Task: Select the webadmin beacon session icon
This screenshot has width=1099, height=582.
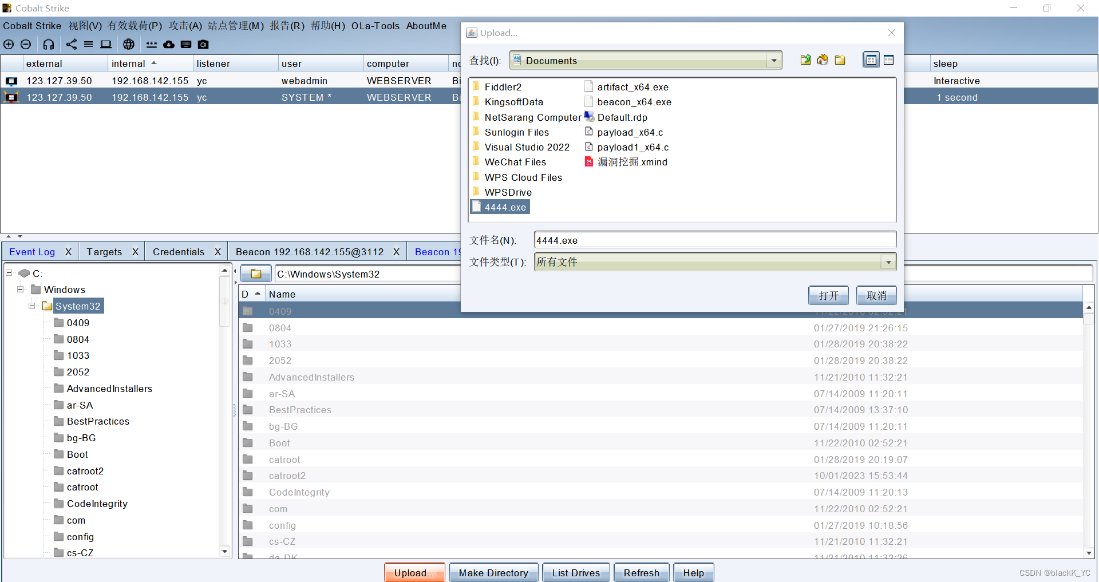Action: click(x=11, y=81)
